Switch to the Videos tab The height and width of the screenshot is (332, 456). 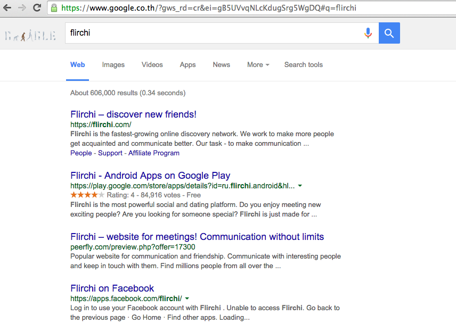coord(152,65)
